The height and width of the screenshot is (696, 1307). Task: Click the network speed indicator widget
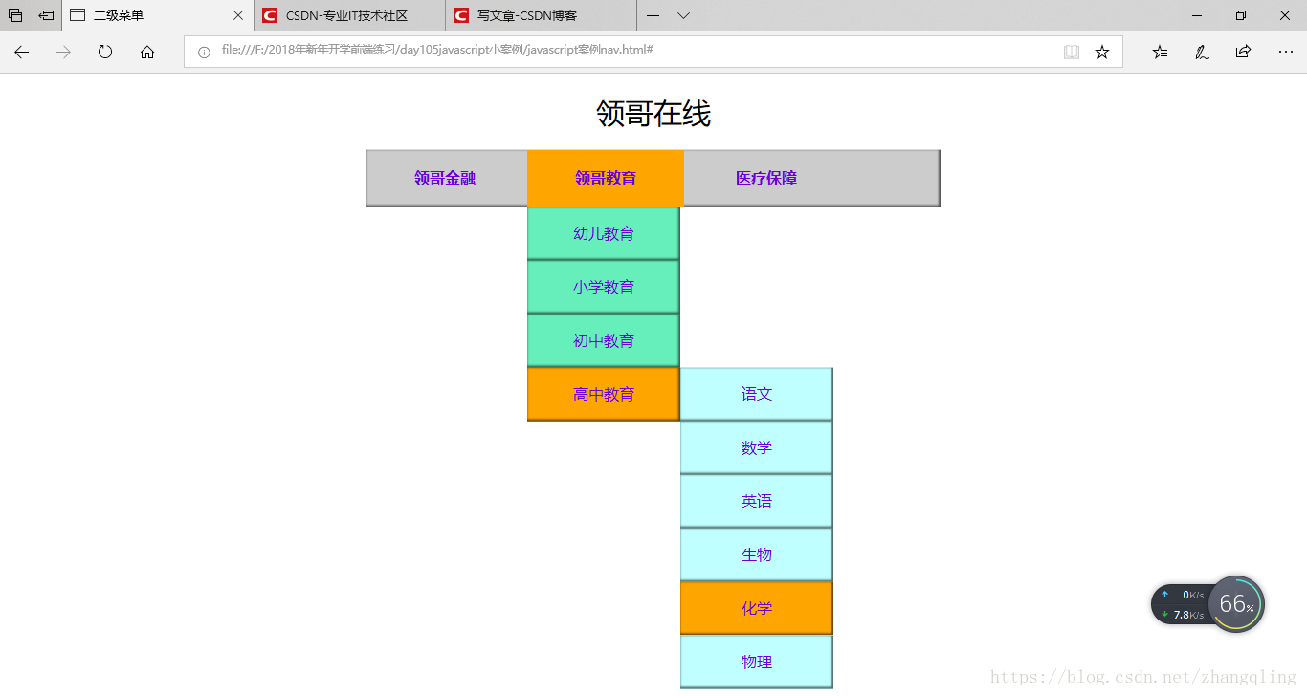point(1182,604)
